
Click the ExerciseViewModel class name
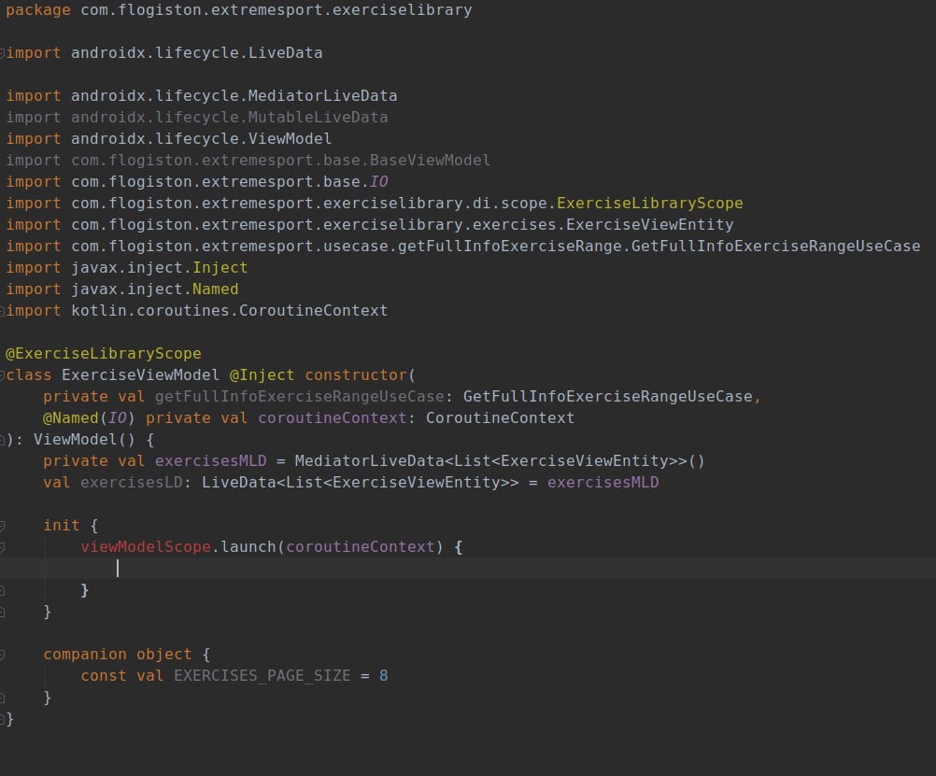pos(140,375)
